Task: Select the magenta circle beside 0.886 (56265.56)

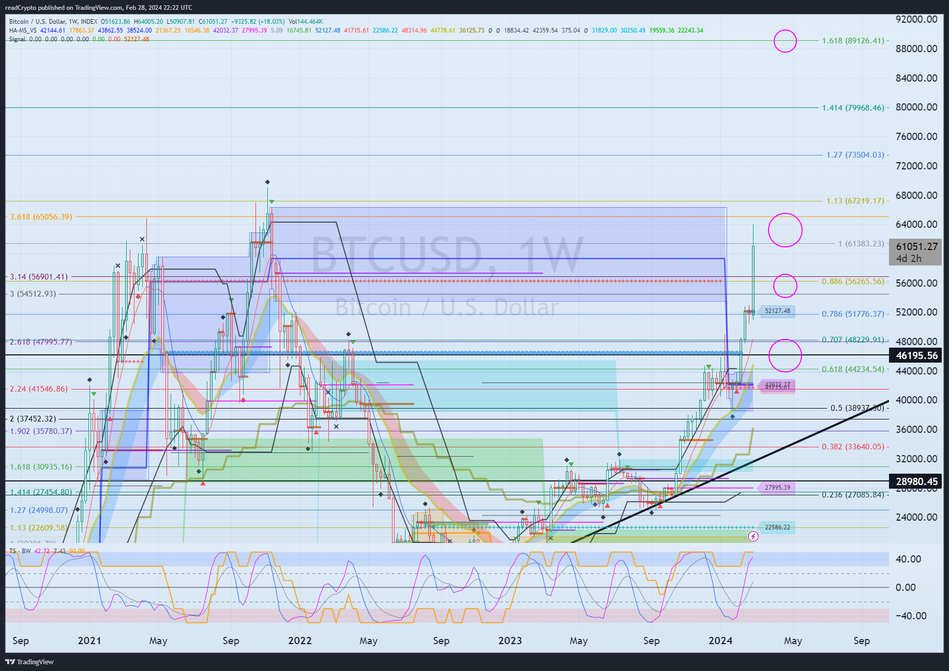Action: click(785, 286)
